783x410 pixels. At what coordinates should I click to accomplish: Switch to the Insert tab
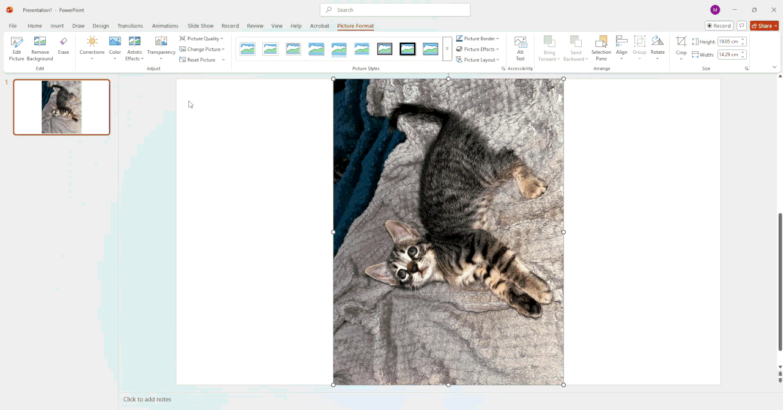tap(57, 26)
